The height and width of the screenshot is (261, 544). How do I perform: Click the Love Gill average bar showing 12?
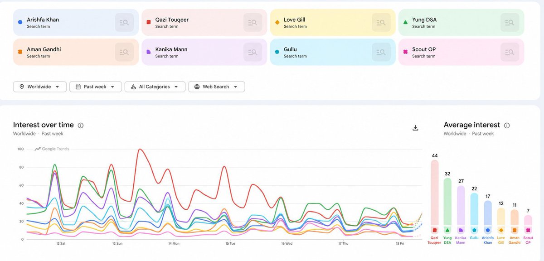501,221
